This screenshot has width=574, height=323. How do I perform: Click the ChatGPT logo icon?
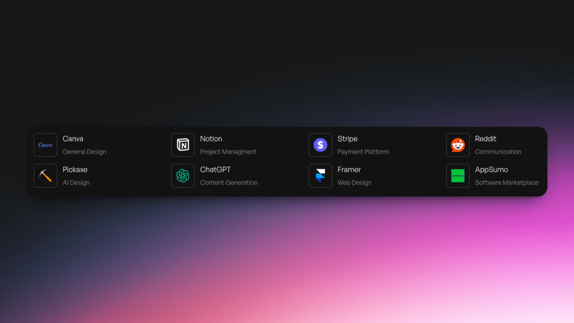click(x=183, y=176)
